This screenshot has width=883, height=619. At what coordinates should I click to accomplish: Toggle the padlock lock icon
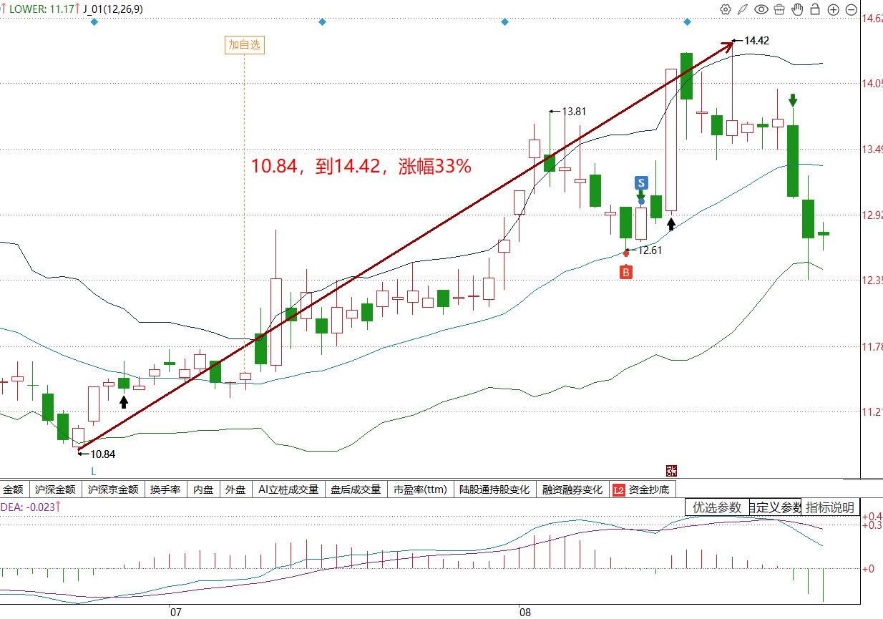pos(815,9)
